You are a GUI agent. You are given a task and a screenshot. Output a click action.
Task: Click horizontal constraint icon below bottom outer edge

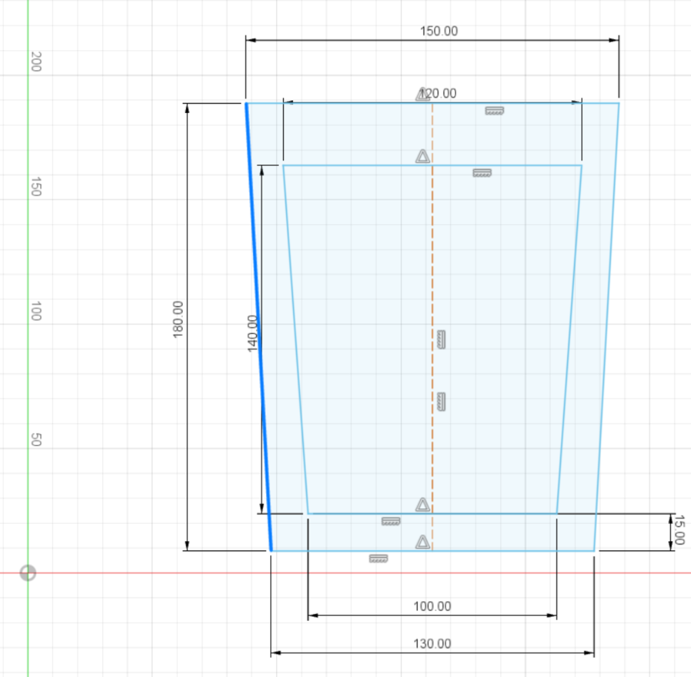(378, 559)
